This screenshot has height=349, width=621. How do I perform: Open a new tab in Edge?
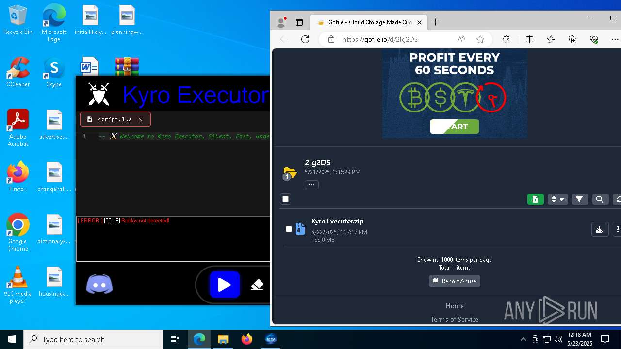436,22
